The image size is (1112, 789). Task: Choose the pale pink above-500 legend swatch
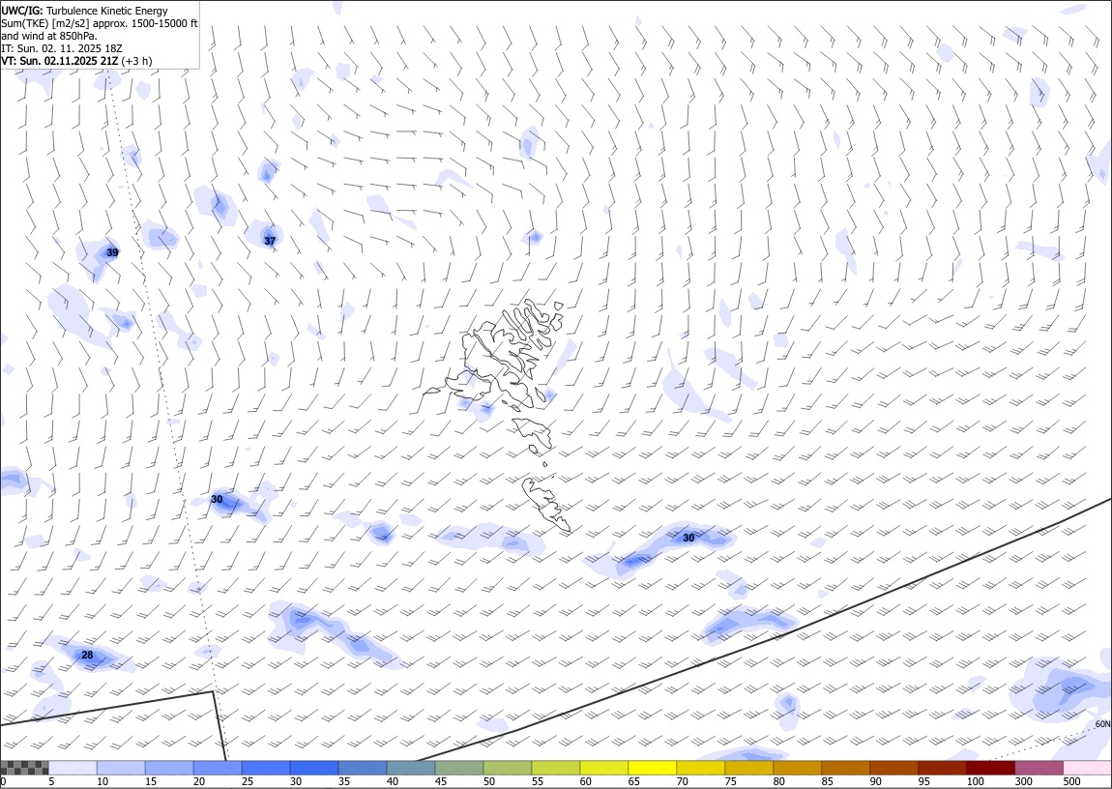coord(1087,768)
